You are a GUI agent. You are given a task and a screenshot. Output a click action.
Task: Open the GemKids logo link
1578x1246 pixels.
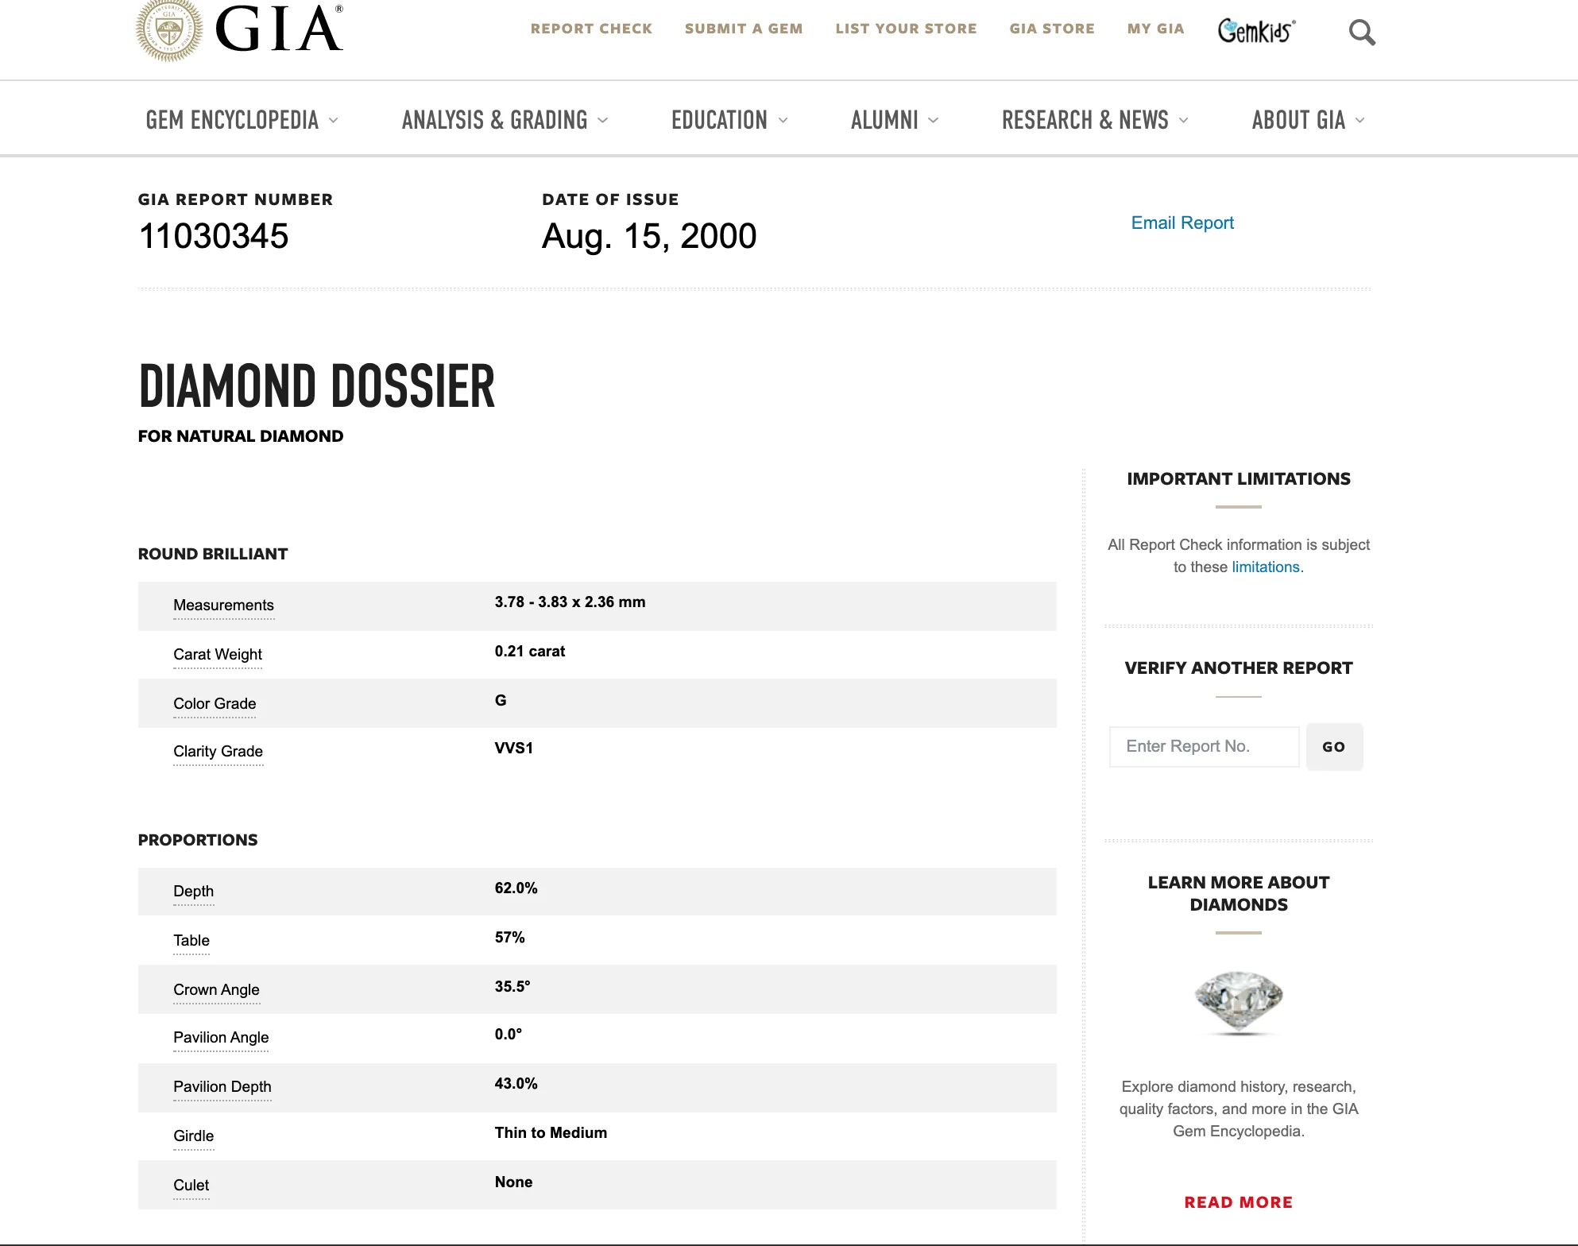[x=1256, y=30]
